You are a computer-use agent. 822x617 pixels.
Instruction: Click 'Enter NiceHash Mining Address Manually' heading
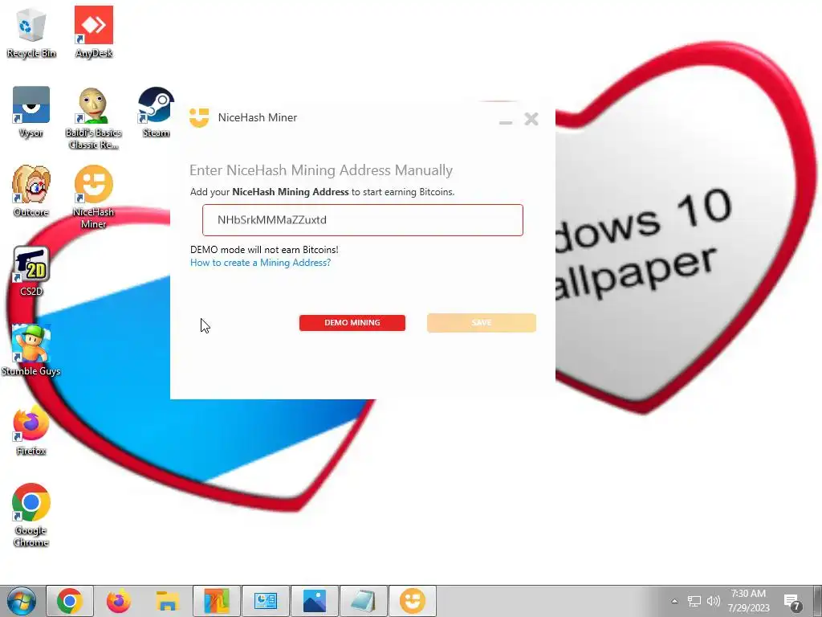(x=321, y=170)
